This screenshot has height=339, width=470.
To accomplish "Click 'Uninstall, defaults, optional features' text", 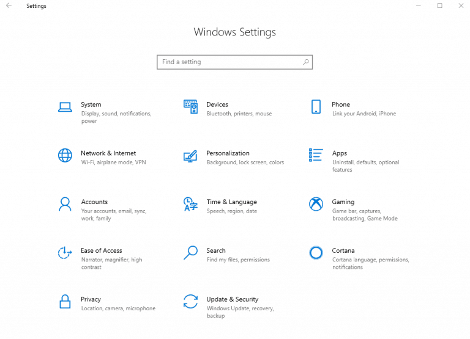I will (x=366, y=166).
